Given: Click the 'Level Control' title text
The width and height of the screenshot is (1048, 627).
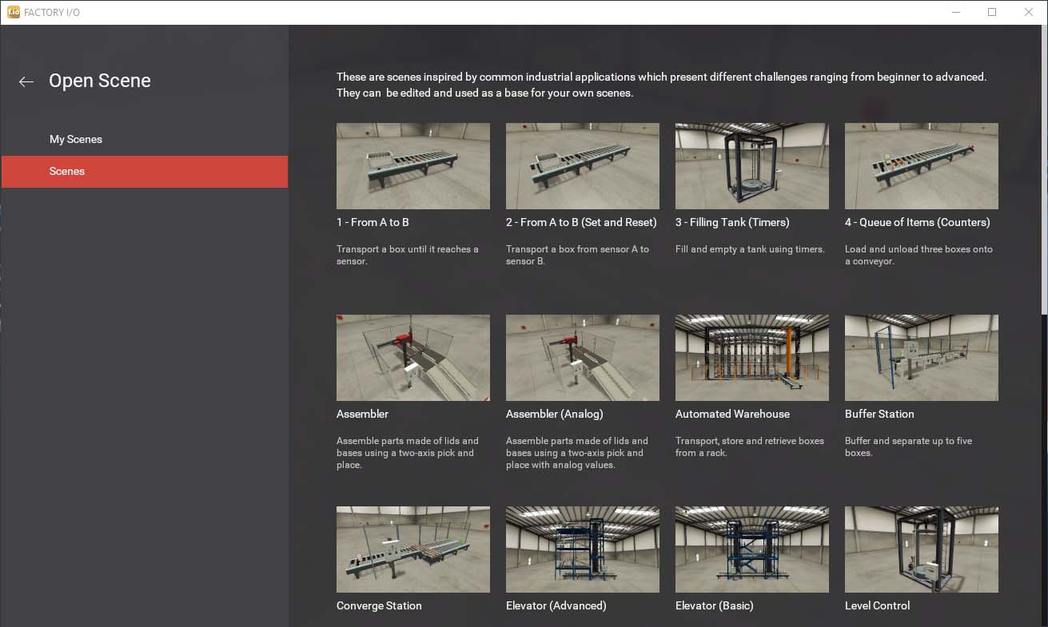Looking at the screenshot, I should click(878, 605).
